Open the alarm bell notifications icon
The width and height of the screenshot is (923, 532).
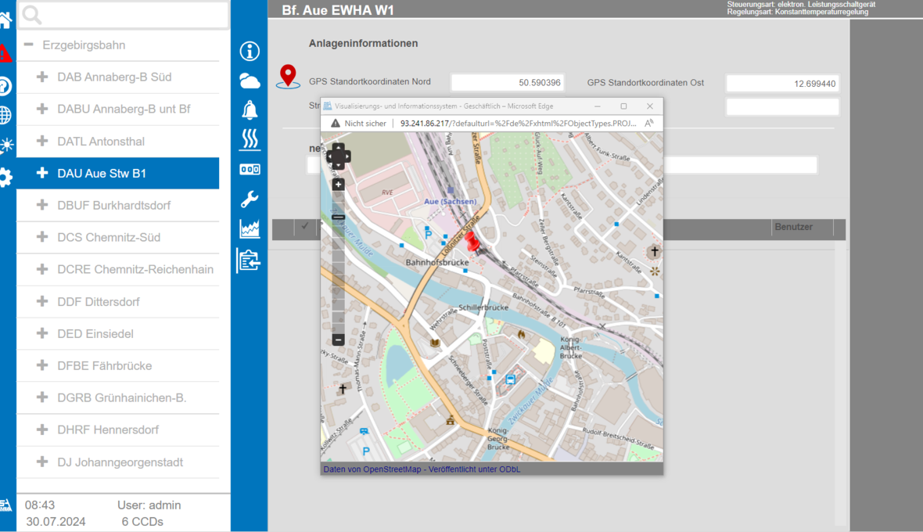point(250,110)
